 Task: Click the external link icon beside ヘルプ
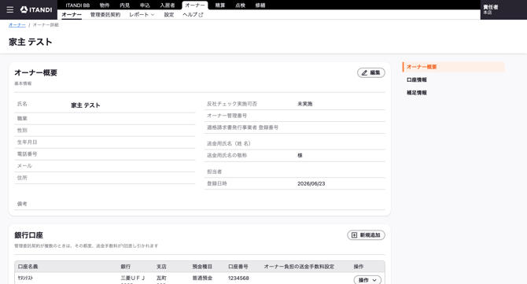point(201,15)
